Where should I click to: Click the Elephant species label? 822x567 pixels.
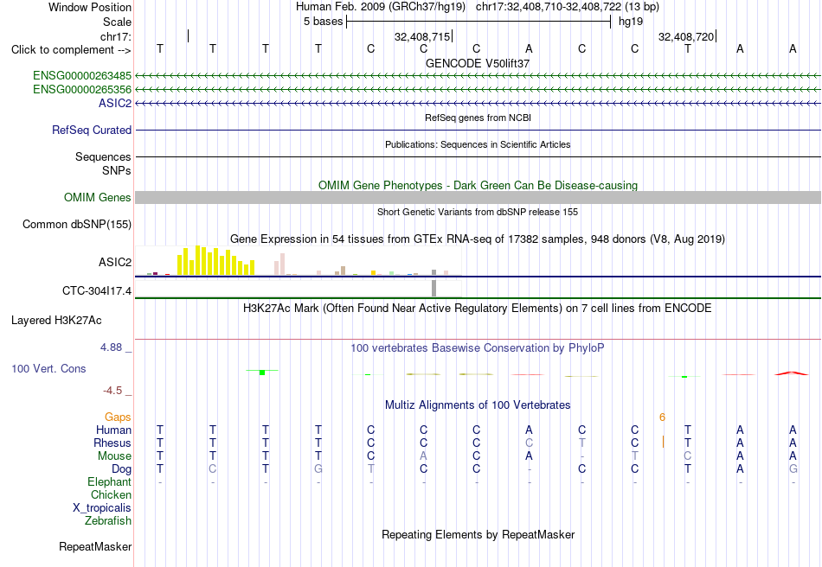coord(109,481)
